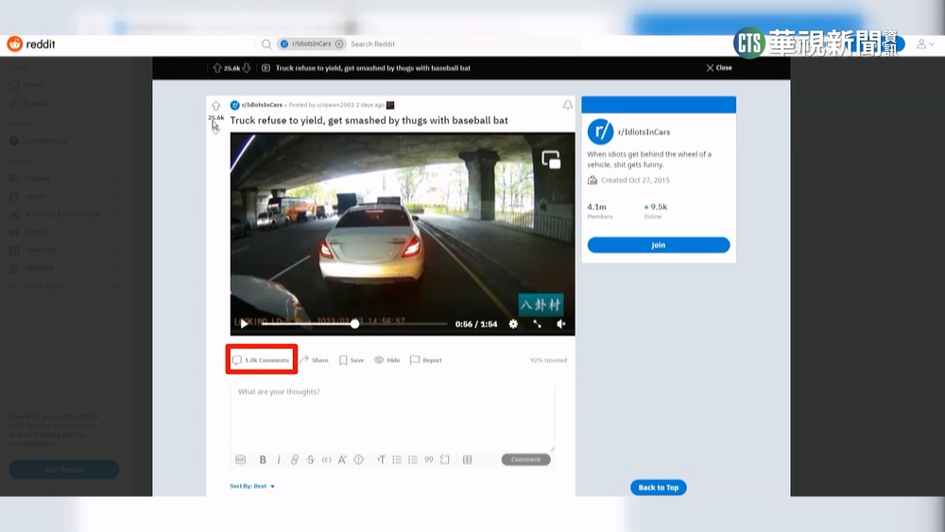The image size is (945, 532).
Task: Toggle the post notification bell
Action: (567, 105)
